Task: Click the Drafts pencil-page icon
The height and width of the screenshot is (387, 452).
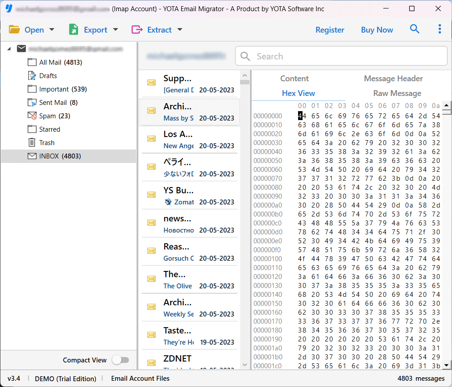Action: 32,75
